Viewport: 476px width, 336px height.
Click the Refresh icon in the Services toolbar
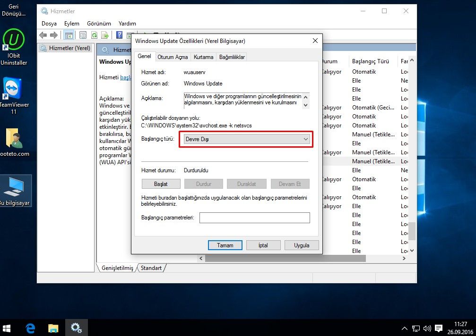[x=94, y=34]
